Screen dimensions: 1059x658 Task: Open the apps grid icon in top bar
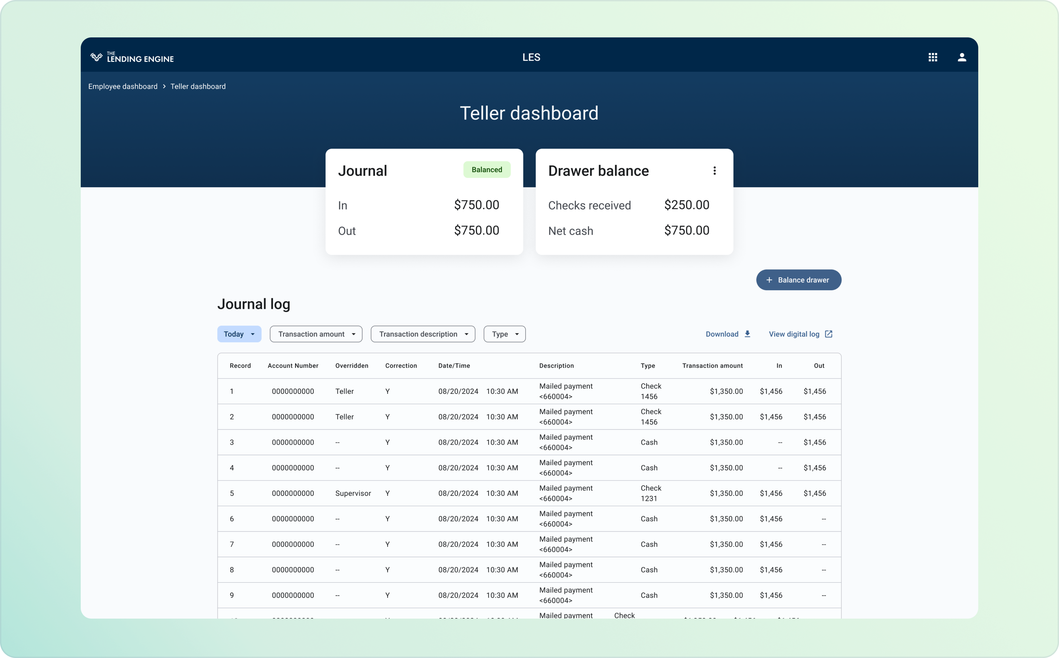click(x=933, y=57)
